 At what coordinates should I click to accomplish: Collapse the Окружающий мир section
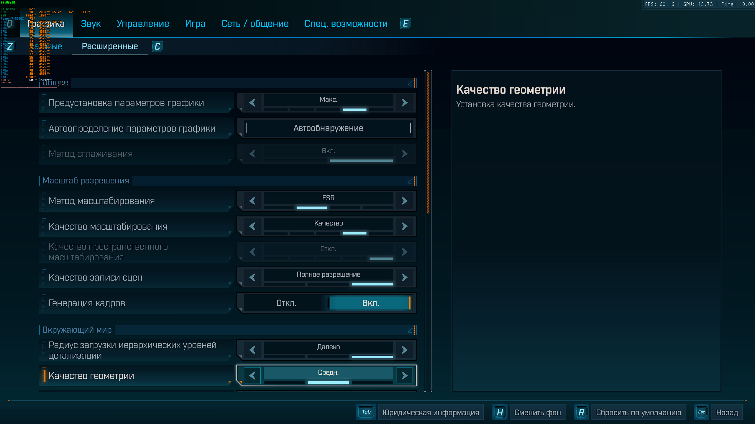[410, 330]
